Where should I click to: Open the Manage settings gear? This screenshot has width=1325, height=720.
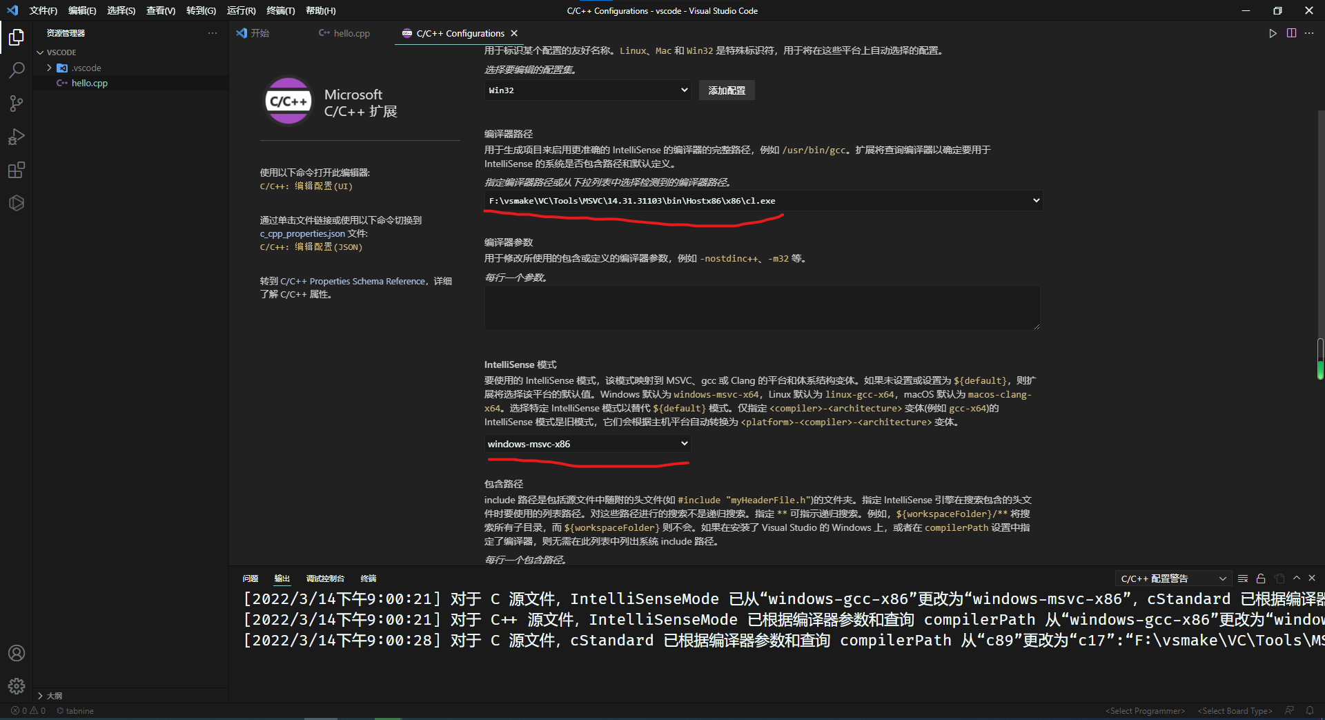pyautogui.click(x=17, y=686)
